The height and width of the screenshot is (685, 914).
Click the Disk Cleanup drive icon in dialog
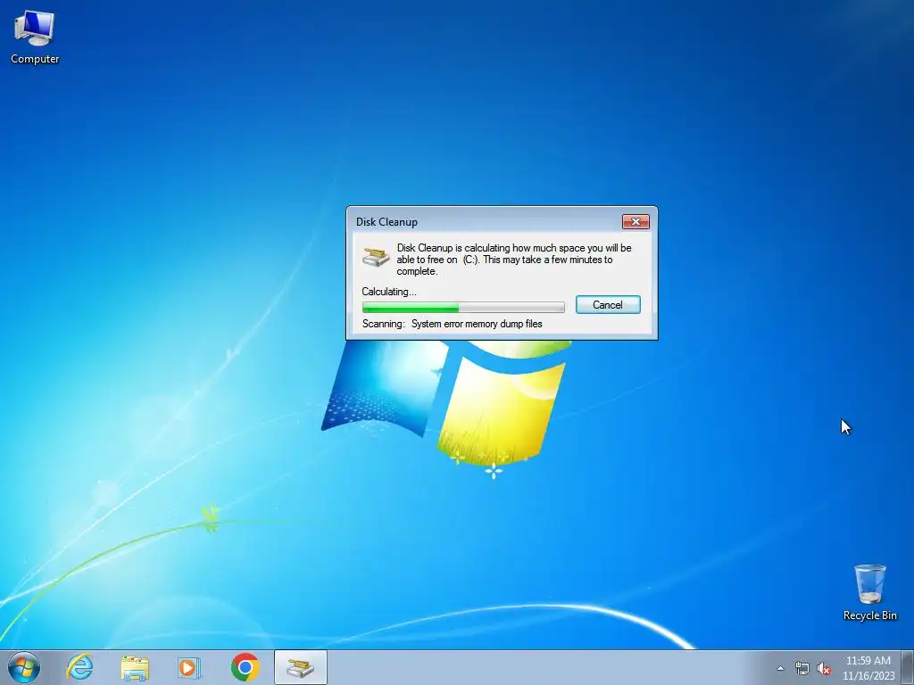[x=376, y=256]
